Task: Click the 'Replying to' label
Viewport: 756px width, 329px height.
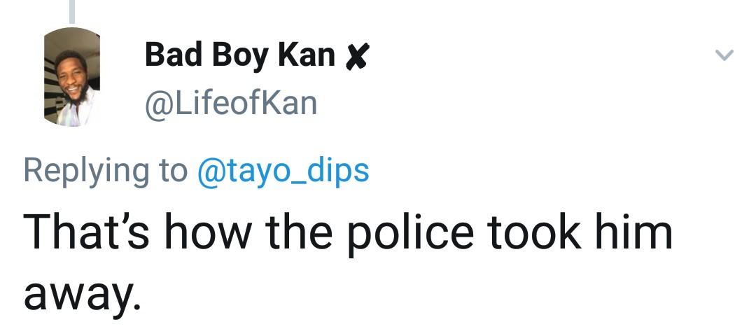Action: pos(105,171)
